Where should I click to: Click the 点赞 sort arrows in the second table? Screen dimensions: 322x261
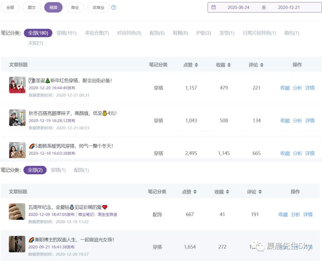point(196,192)
